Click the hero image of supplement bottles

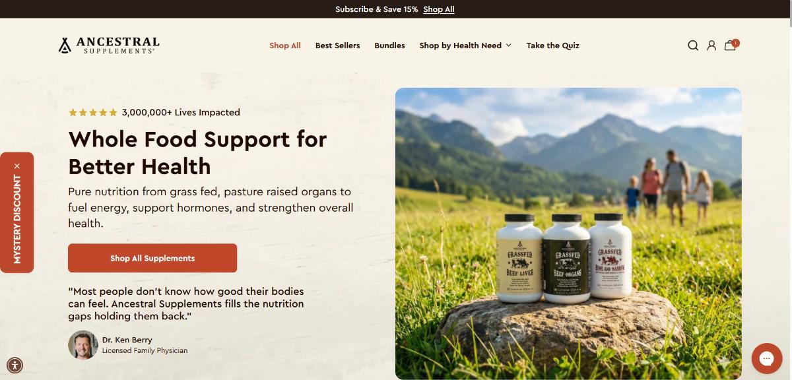(568, 234)
